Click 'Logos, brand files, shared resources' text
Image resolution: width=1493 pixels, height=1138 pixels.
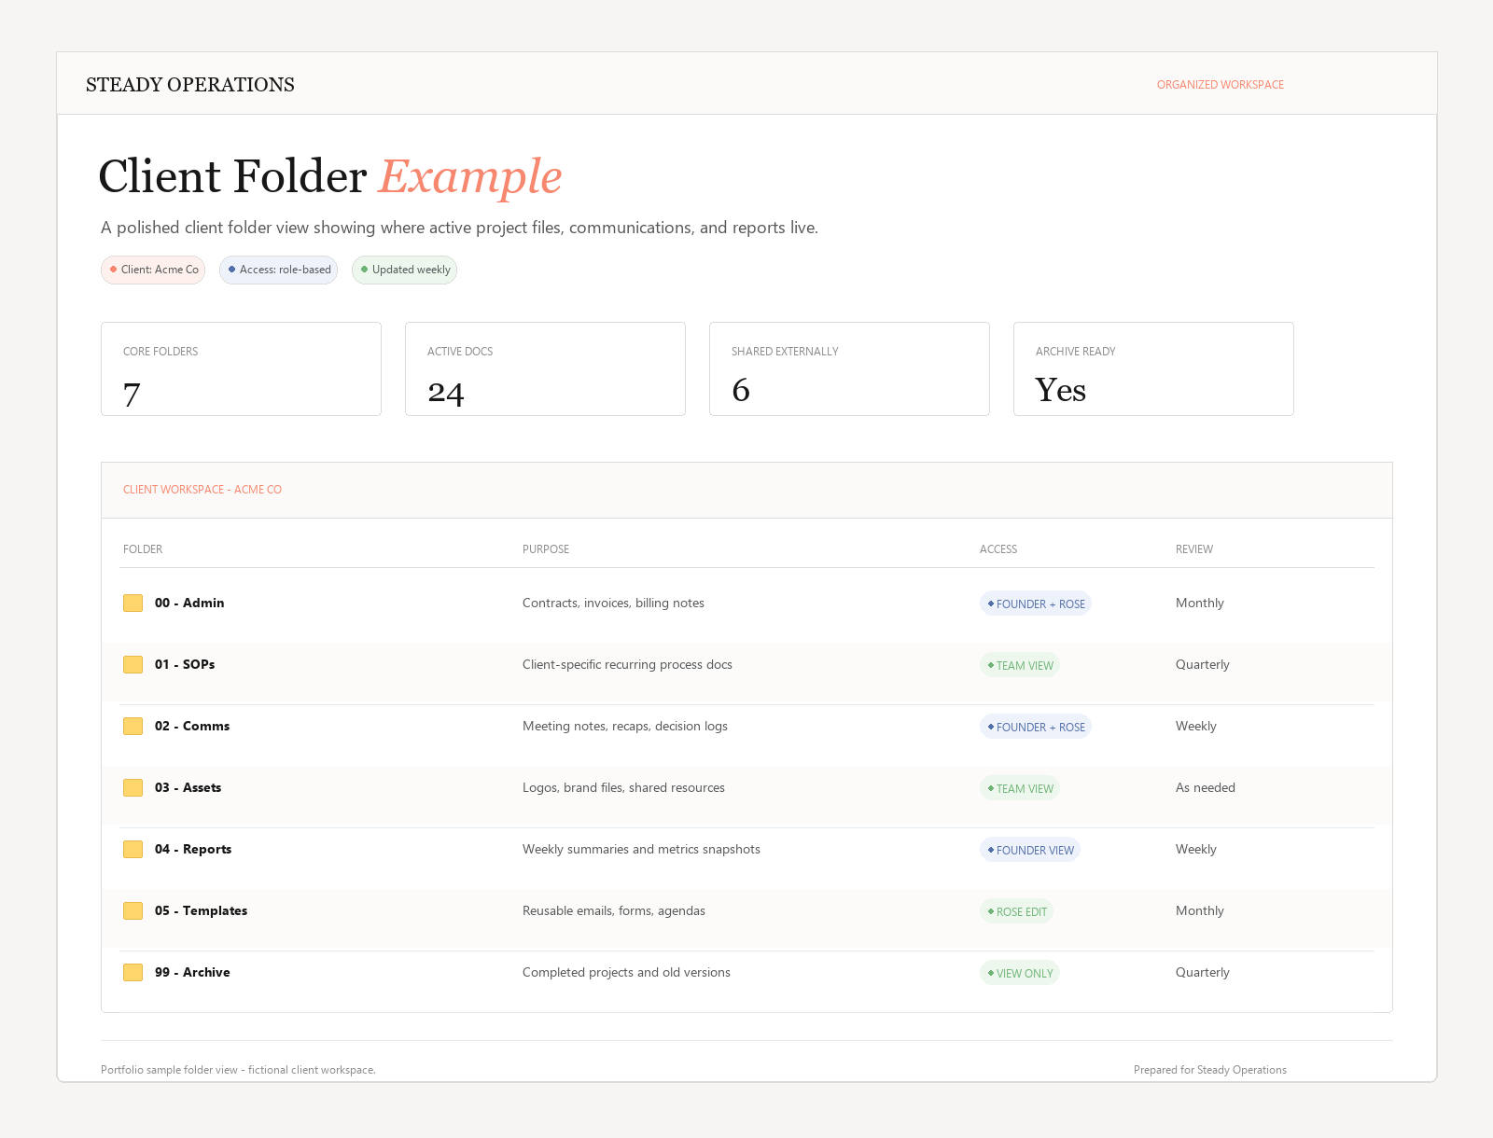pyautogui.click(x=623, y=788)
